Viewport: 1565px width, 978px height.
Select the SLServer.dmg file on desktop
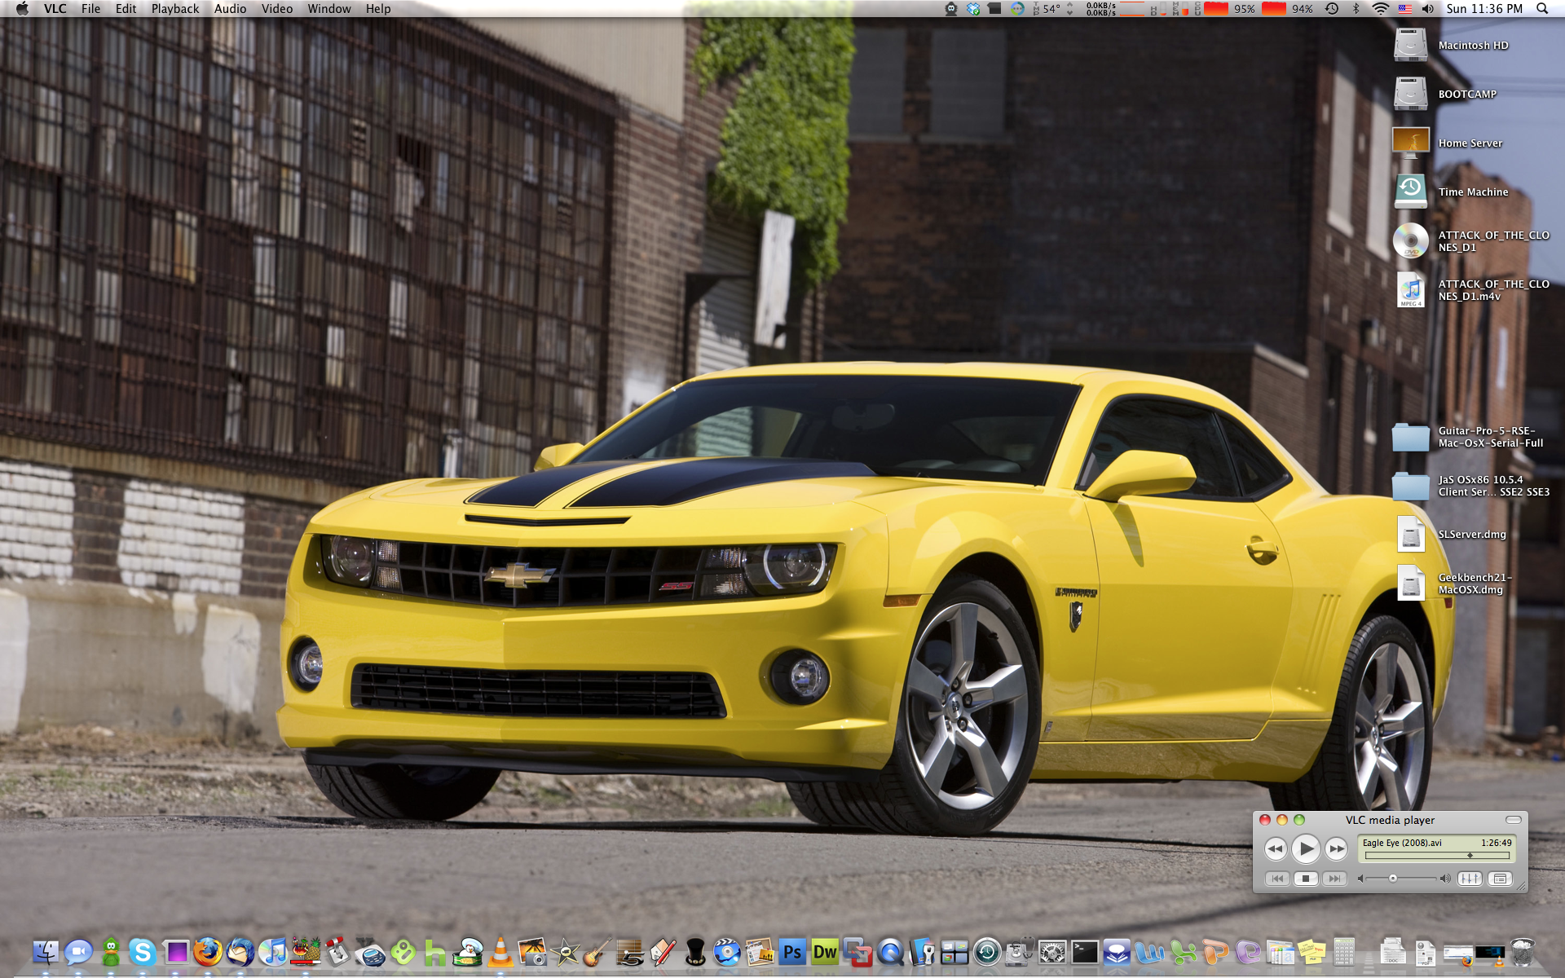[x=1410, y=535]
